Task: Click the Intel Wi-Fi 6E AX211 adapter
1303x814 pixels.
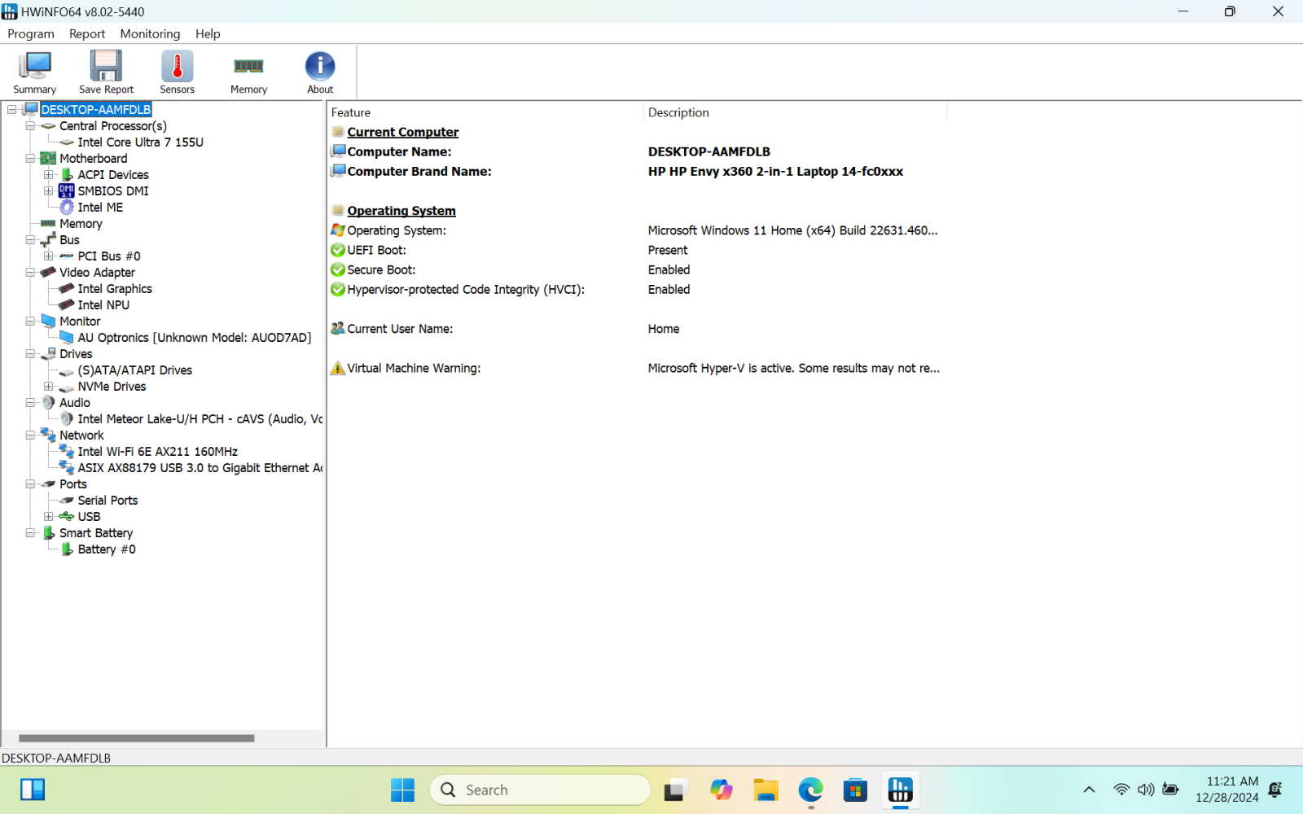Action: pyautogui.click(x=157, y=451)
